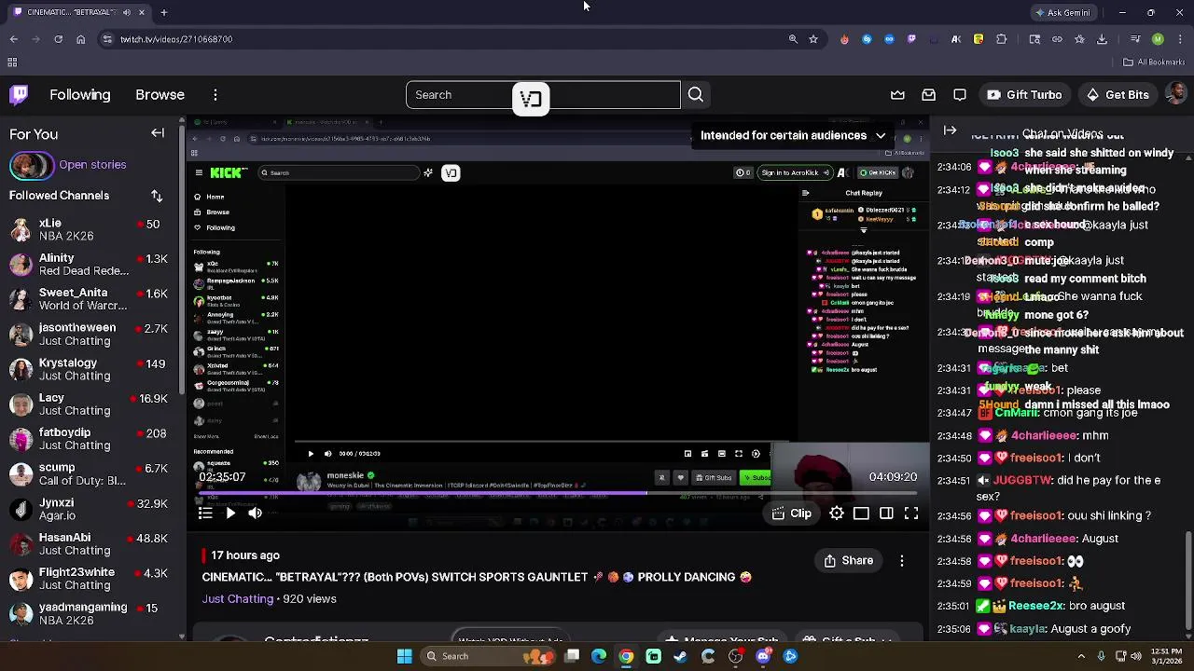Toggle the chat side panel view
The height and width of the screenshot is (671, 1194).
[886, 514]
